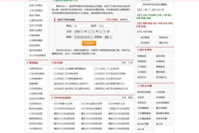Switch to the 八字 tab in 热门文章
This screenshot has height=133, width=199.
130,63
